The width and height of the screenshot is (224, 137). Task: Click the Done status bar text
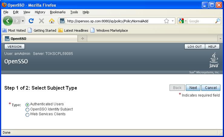(7, 132)
